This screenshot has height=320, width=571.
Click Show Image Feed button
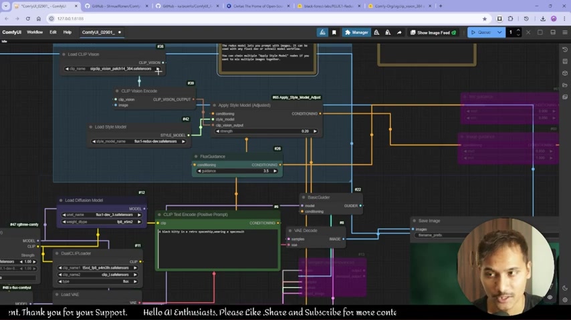pos(433,32)
